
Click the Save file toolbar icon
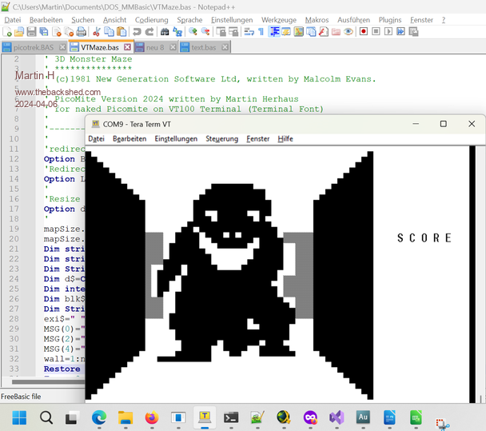tap(30, 32)
